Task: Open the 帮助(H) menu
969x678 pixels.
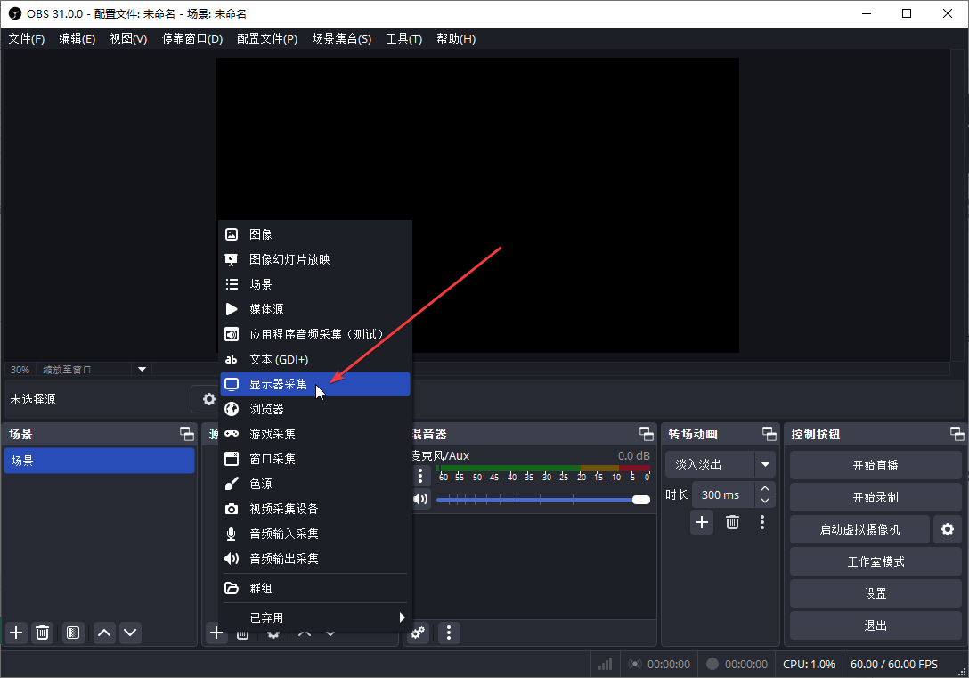Action: pyautogui.click(x=456, y=39)
